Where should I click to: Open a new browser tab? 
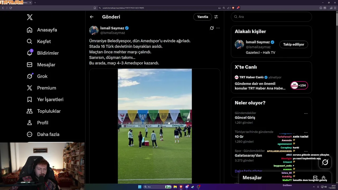[35, 3]
